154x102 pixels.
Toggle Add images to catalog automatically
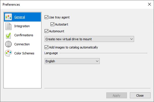(46, 47)
